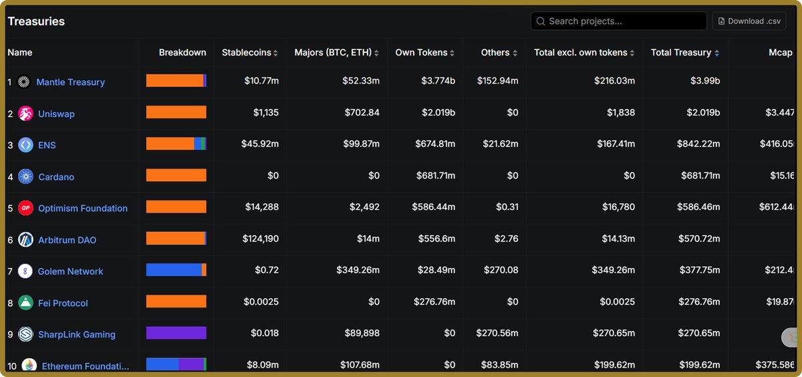The image size is (802, 377).
Task: Click the Mcap column header
Action: [x=781, y=52]
